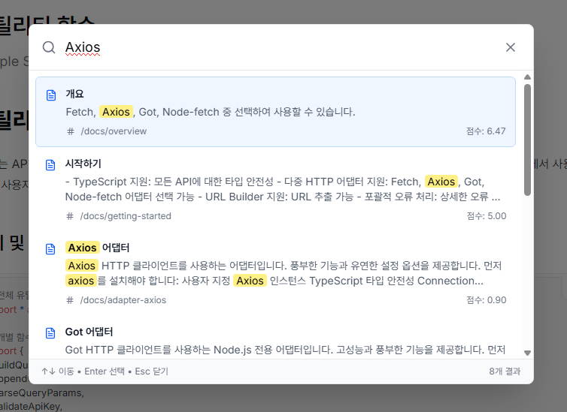Click the results scrollbar down arrow
567x412 pixels.
pos(528,353)
